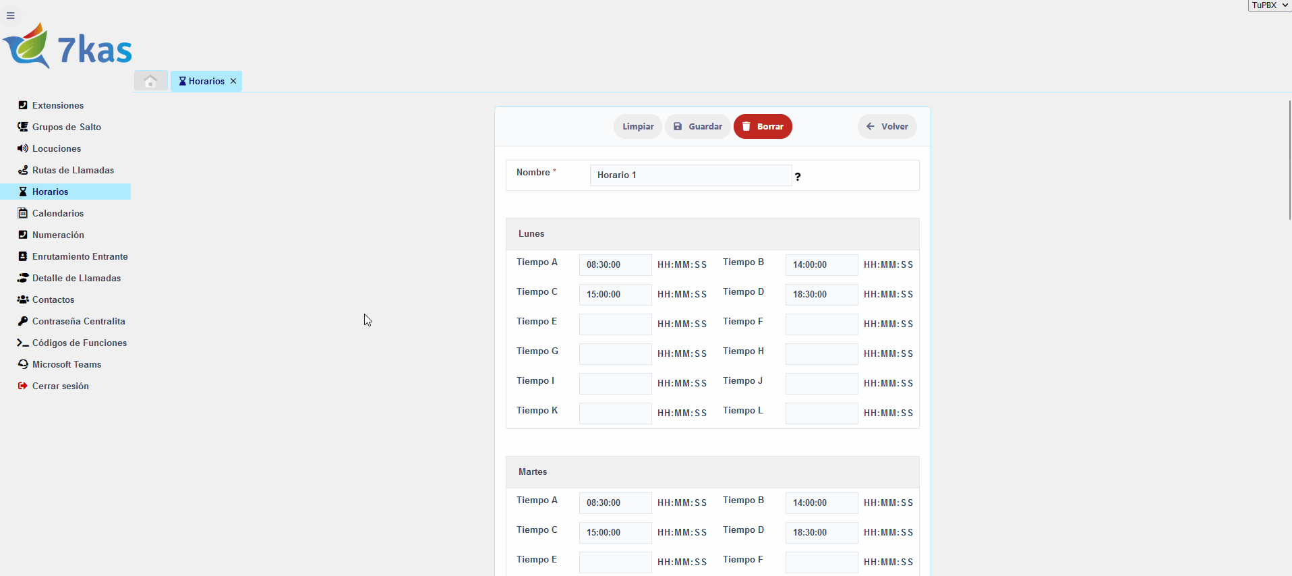Switch to the Horarios tab
Viewport: 1292px width, 576px height.
tap(202, 81)
